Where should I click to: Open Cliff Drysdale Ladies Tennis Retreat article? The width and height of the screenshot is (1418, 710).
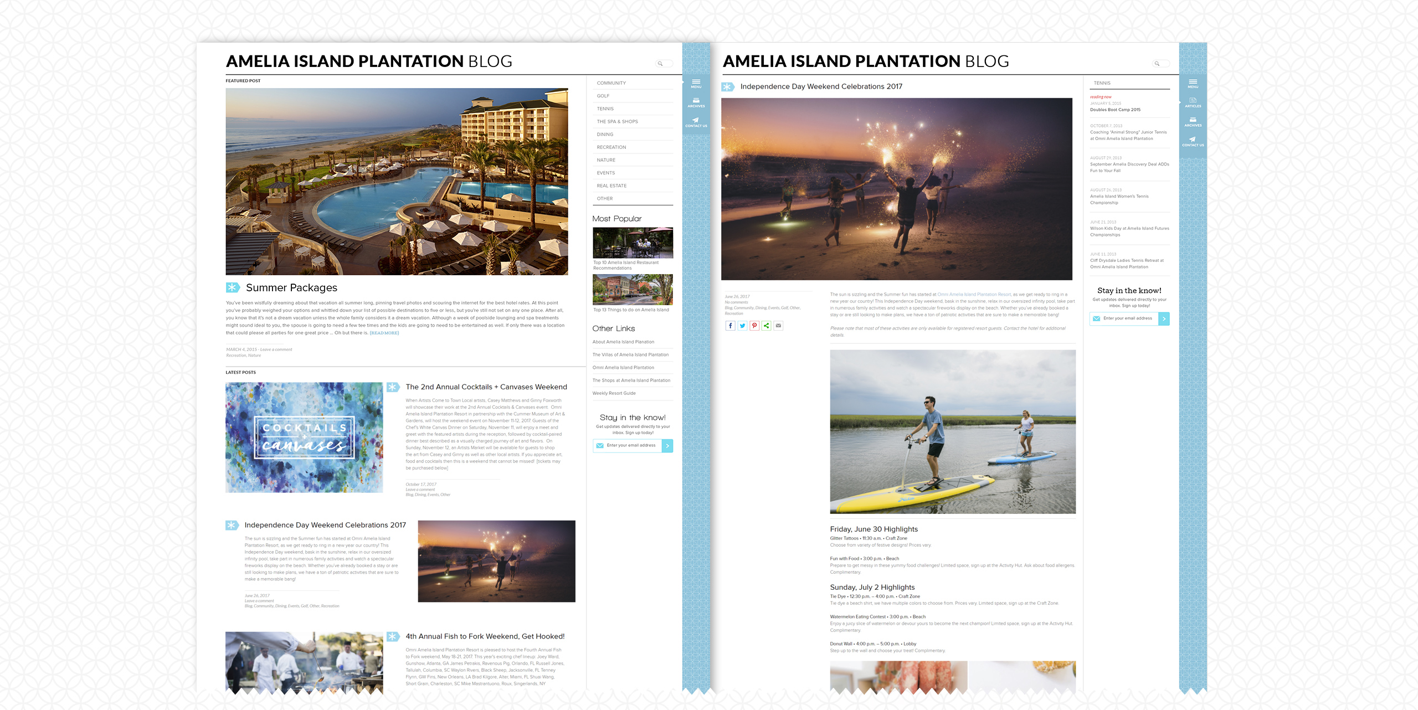click(x=1127, y=264)
